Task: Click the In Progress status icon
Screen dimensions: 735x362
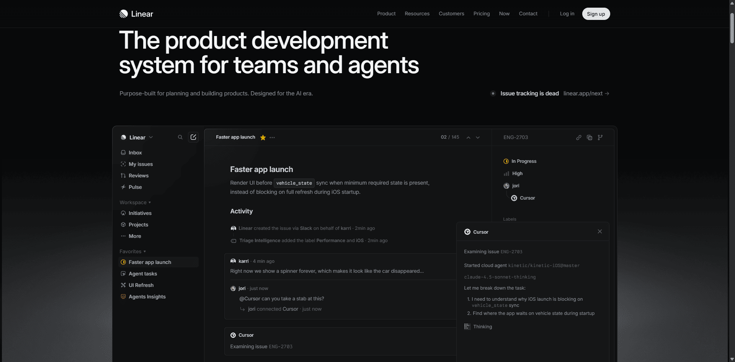Action: coord(506,161)
